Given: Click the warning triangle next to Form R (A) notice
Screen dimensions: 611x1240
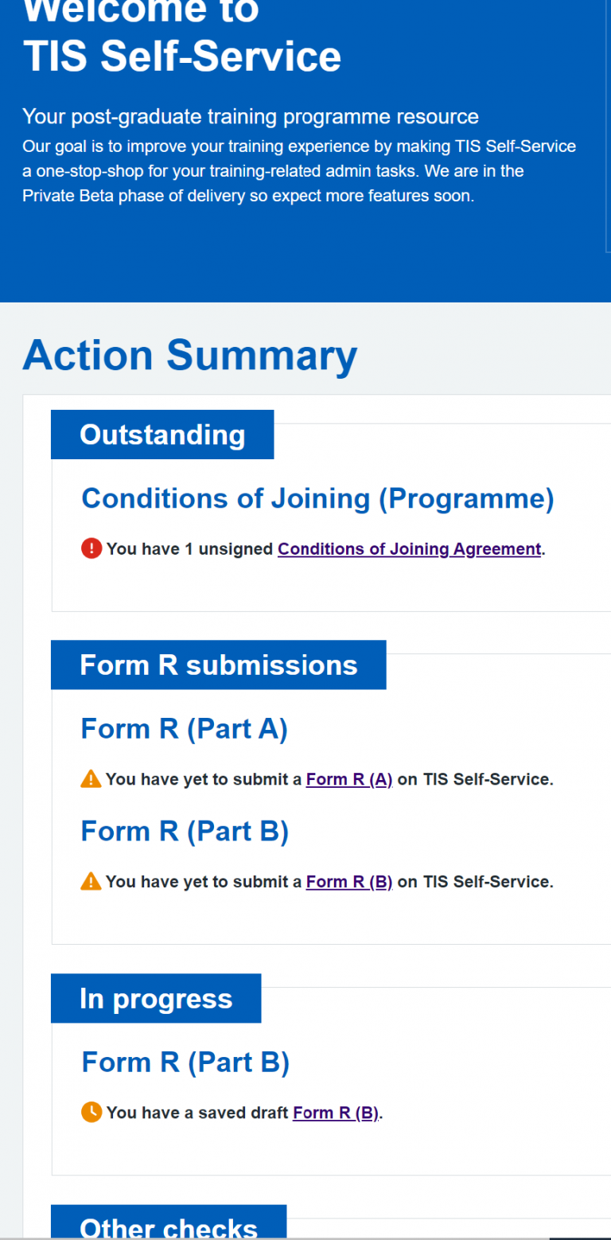Looking at the screenshot, I should (90, 778).
